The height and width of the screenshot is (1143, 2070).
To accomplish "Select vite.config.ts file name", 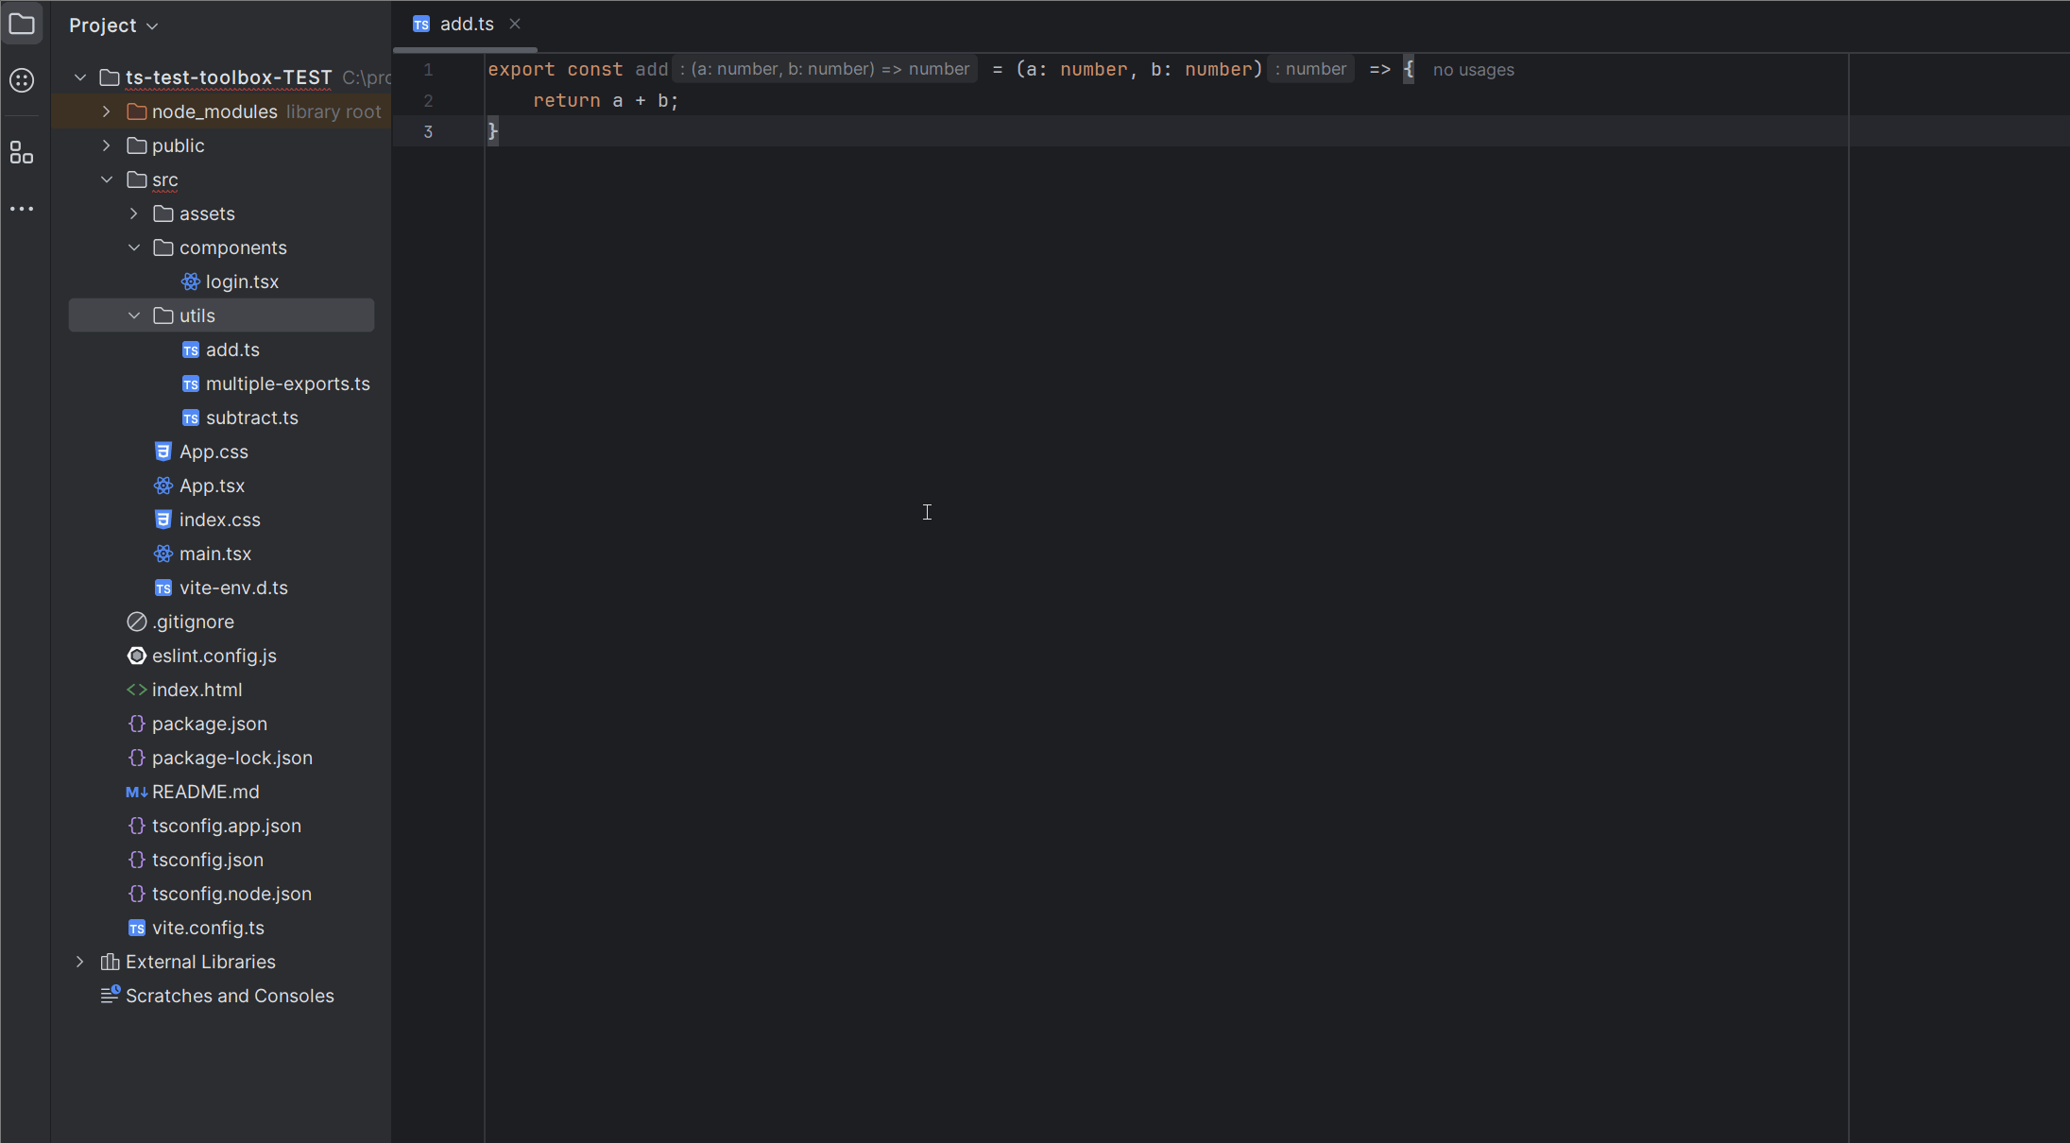I will (x=209, y=928).
